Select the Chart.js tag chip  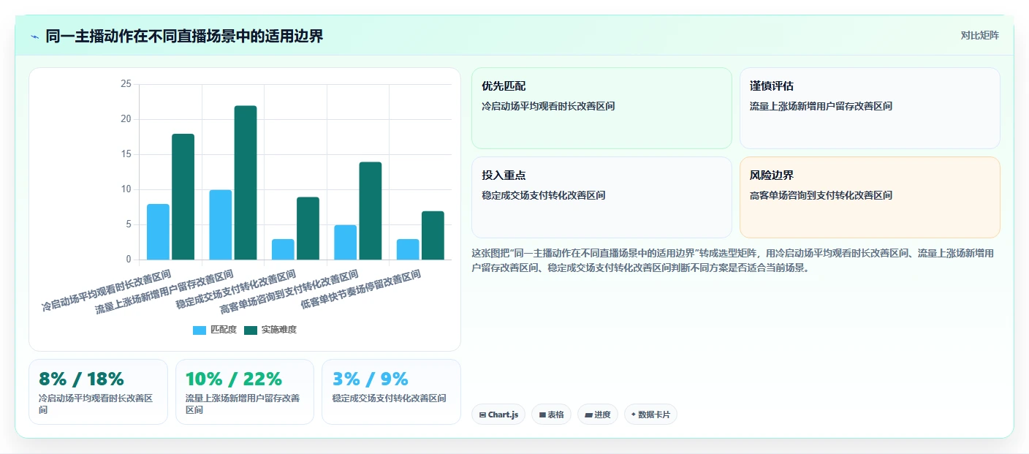[498, 415]
